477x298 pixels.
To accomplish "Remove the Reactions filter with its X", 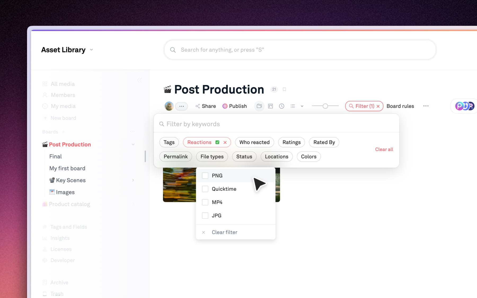I will pos(225,143).
